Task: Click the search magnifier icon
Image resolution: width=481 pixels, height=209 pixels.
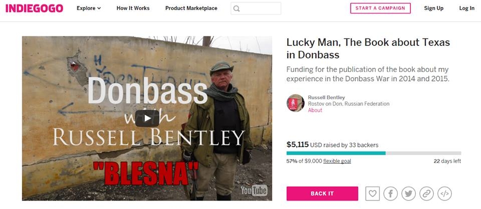Action: point(237,8)
